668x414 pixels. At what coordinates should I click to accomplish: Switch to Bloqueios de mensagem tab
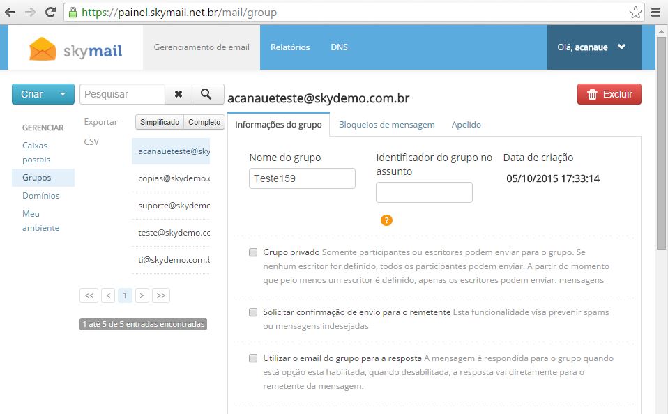pos(386,125)
